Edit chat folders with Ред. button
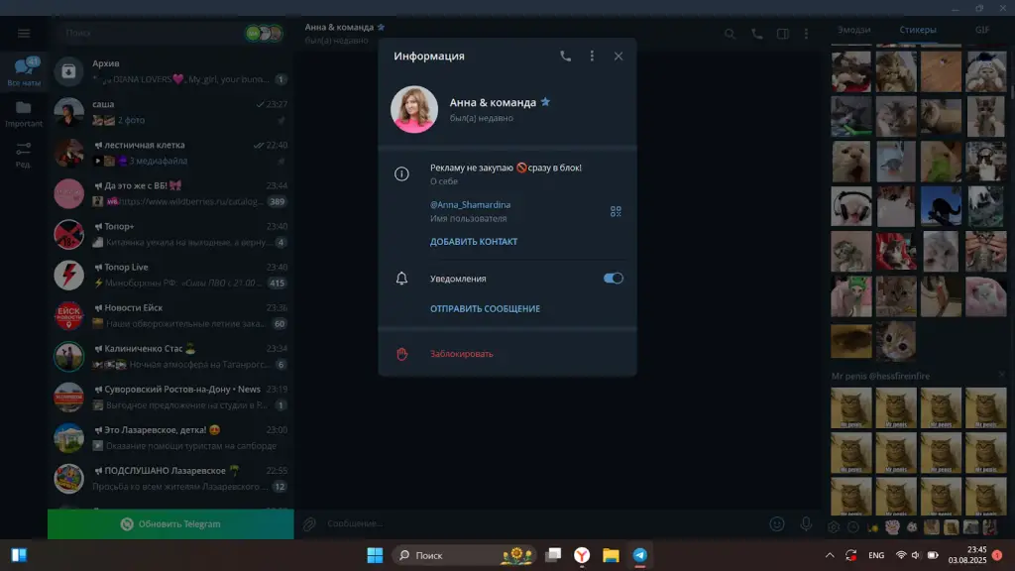Viewport: 1015px width, 571px height. 24,155
